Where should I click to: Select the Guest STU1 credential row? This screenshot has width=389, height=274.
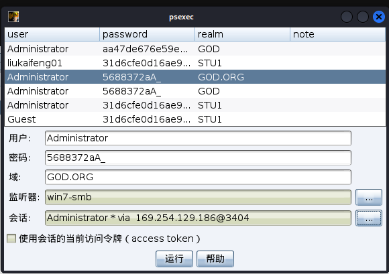(195, 119)
